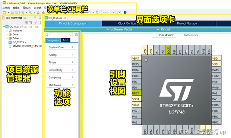
Task: Expand the System Core category
Action: point(61,47)
